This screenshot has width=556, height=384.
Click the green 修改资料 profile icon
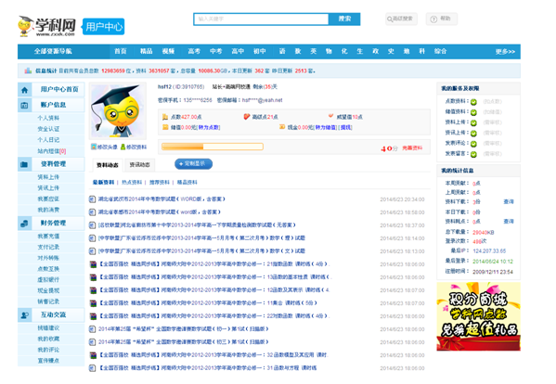(123, 147)
